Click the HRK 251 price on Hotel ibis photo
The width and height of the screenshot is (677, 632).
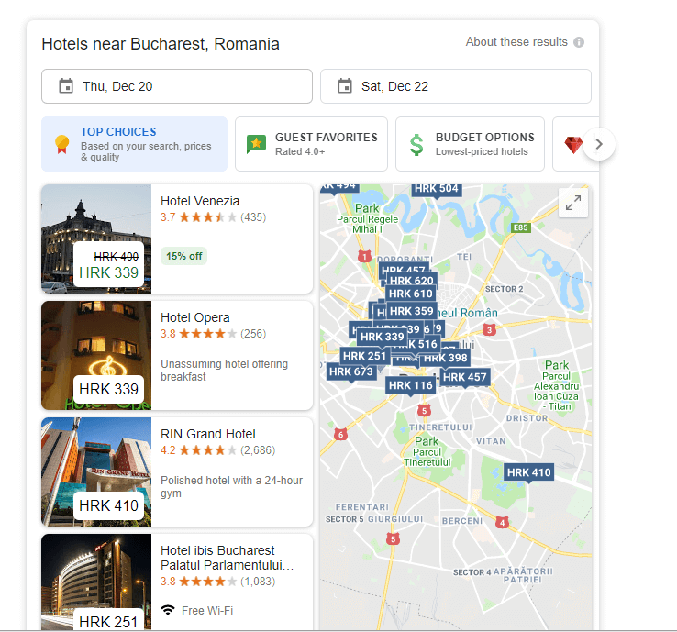click(108, 622)
